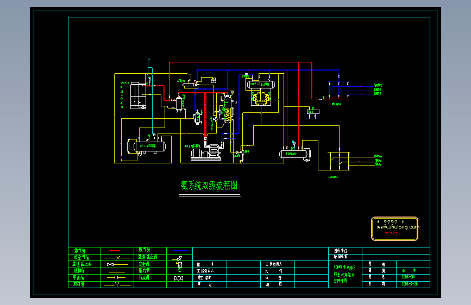This screenshot has width=471, height=305.
Task: Click the 安全阀 legend label
Action: pos(144,264)
